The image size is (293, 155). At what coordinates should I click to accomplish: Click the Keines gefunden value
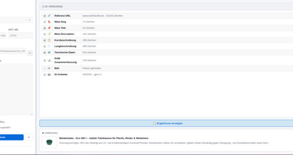click(x=92, y=68)
